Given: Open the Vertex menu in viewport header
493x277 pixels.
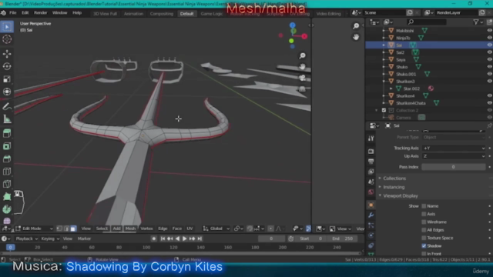Looking at the screenshot, I should 146,229.
